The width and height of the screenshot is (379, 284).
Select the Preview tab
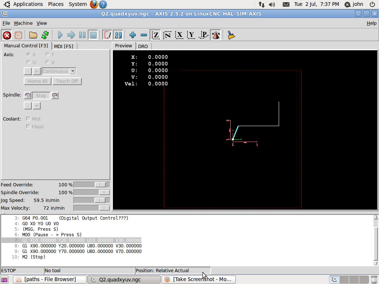[x=124, y=45]
